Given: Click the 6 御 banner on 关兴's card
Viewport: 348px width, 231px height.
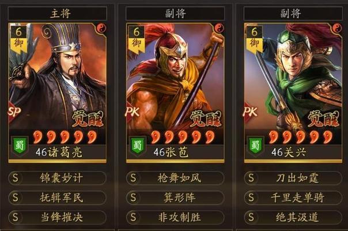Looking at the screenshot, I should pos(254,39).
